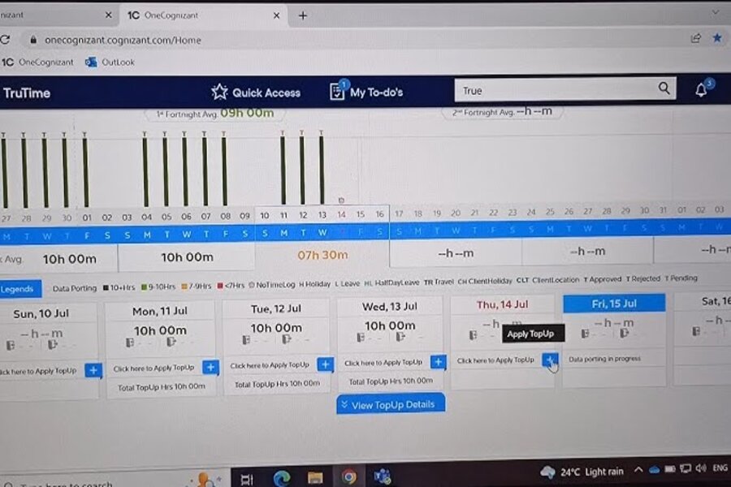Viewport: 731px width, 487px height.
Task: Expand View TopUp Details
Action: pyautogui.click(x=391, y=404)
